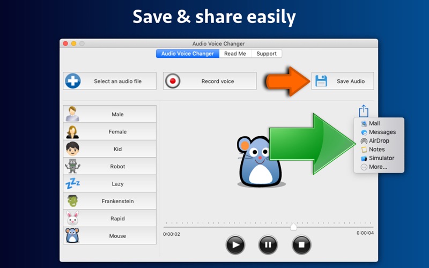Click the Simulator icon in share menu

pos(364,158)
